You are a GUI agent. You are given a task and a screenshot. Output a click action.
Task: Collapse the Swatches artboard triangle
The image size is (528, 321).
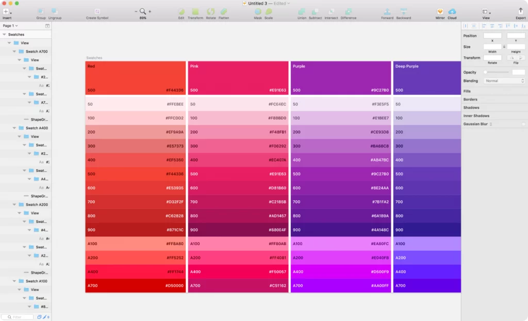[4, 35]
